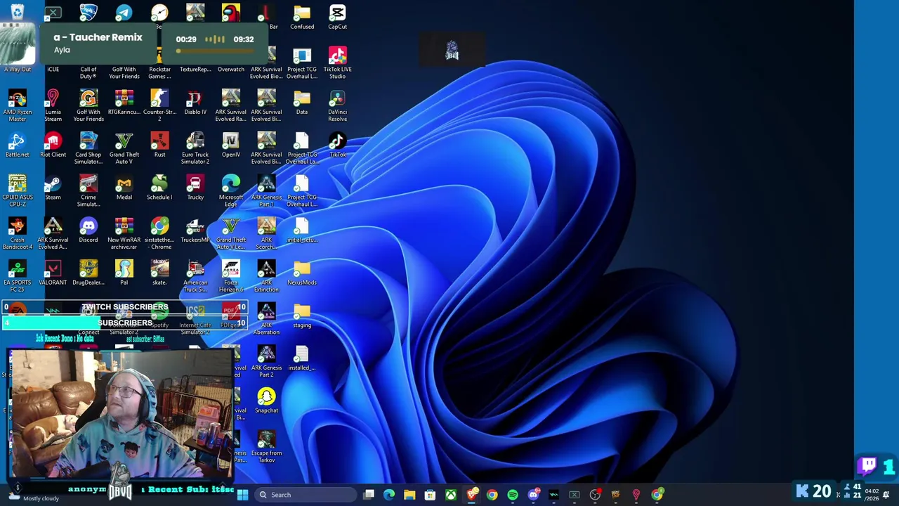Open the installed_ file on desktop

[x=302, y=358]
